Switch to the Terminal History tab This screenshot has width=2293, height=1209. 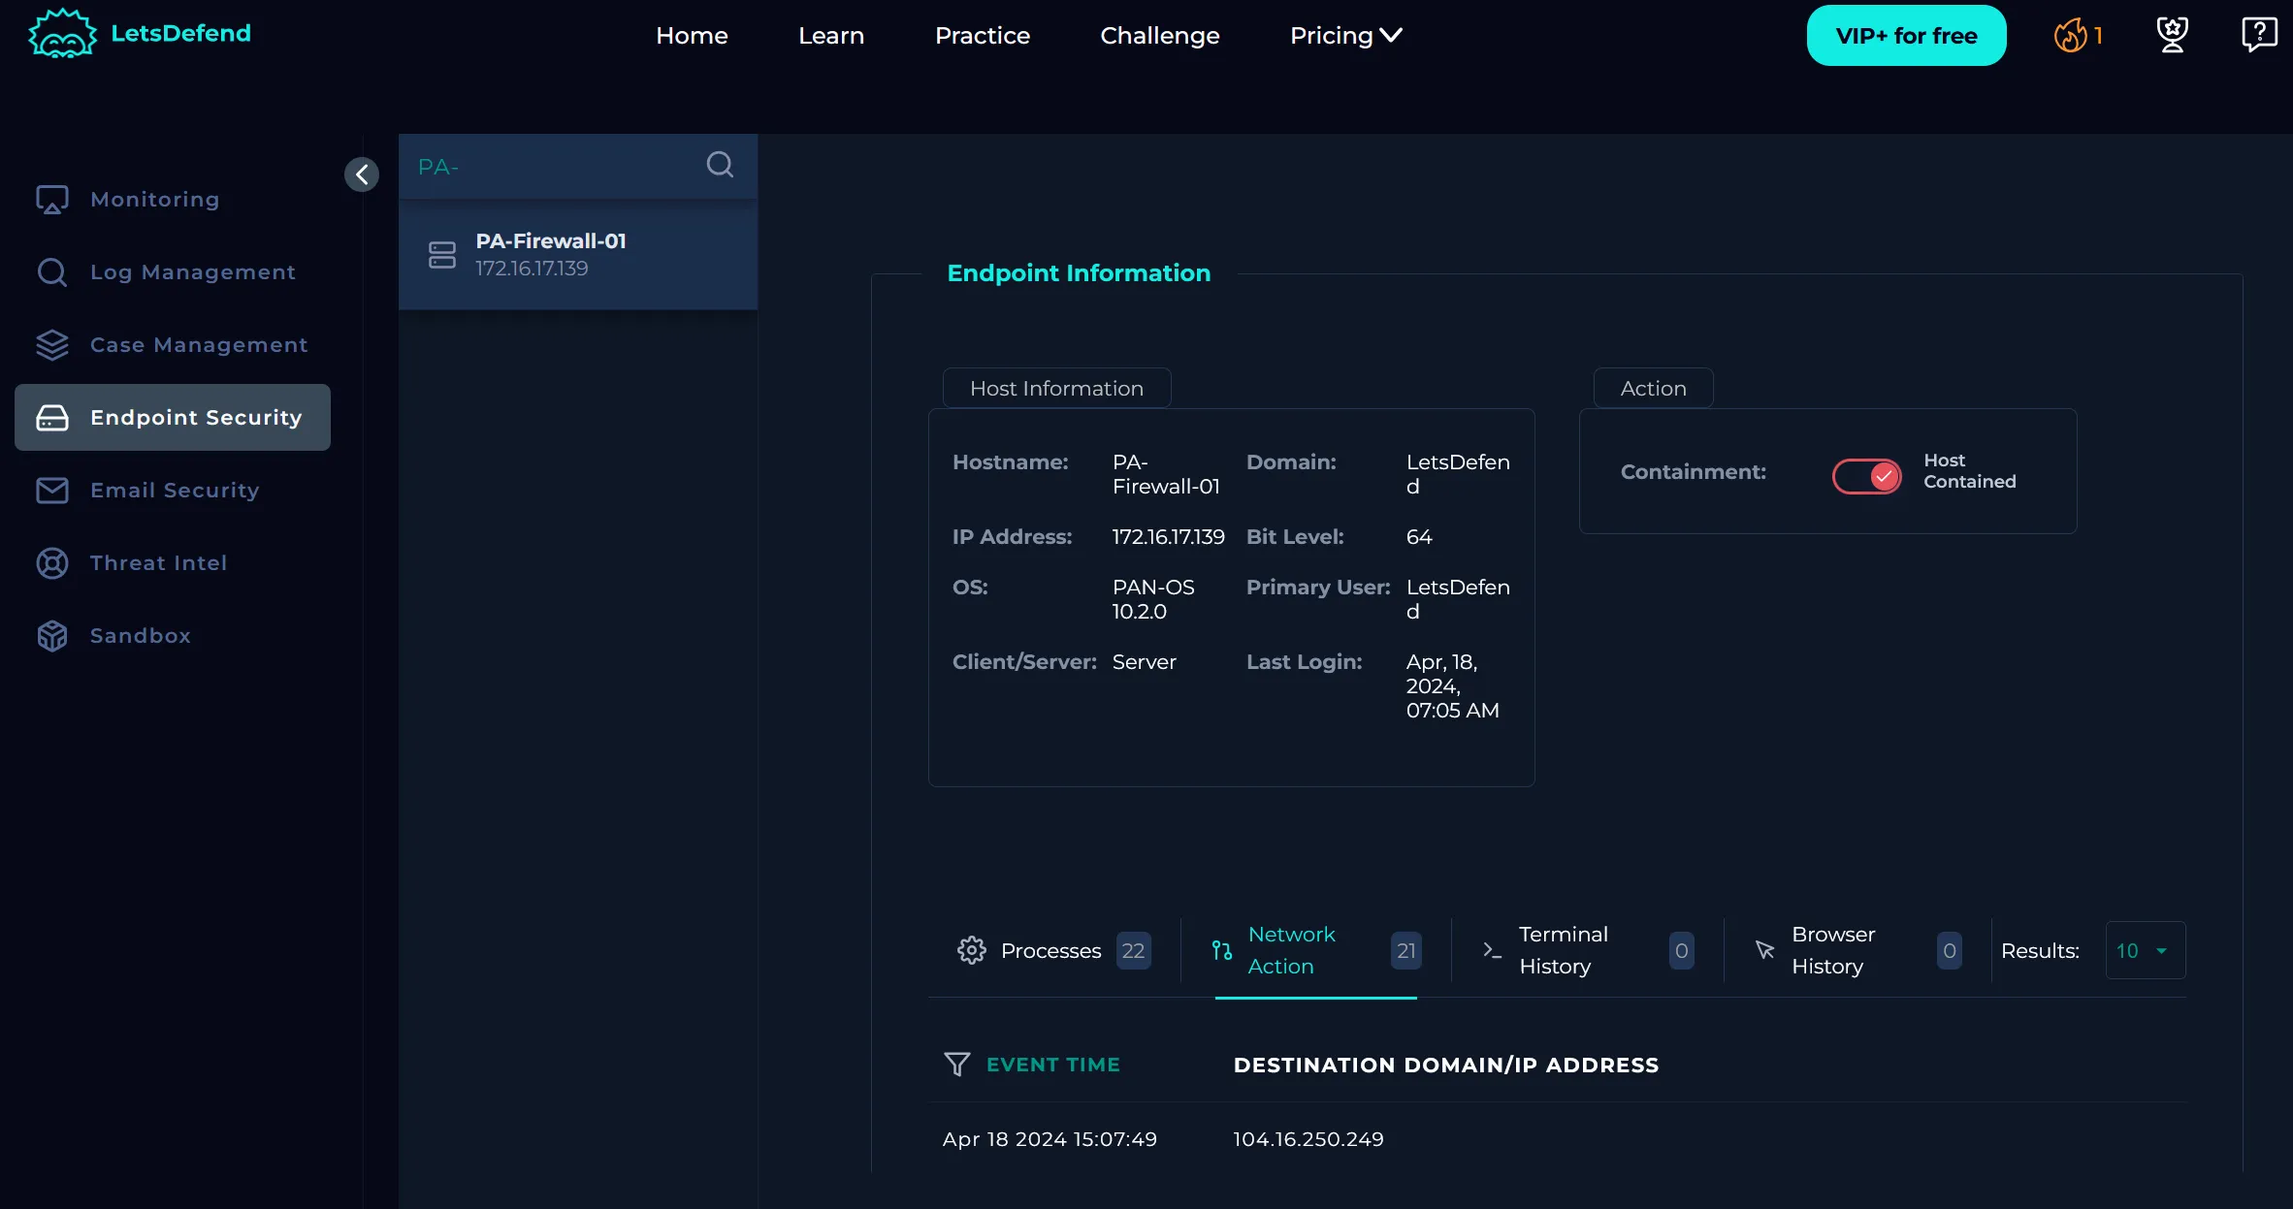[1563, 950]
